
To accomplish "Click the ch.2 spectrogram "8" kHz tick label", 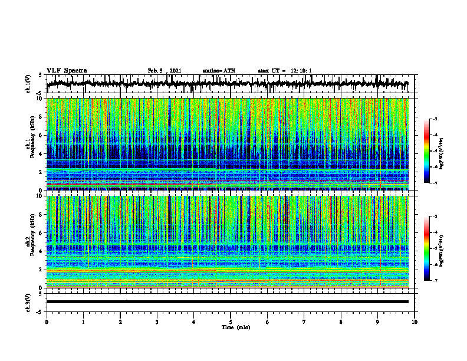I will pyautogui.click(x=41, y=215).
